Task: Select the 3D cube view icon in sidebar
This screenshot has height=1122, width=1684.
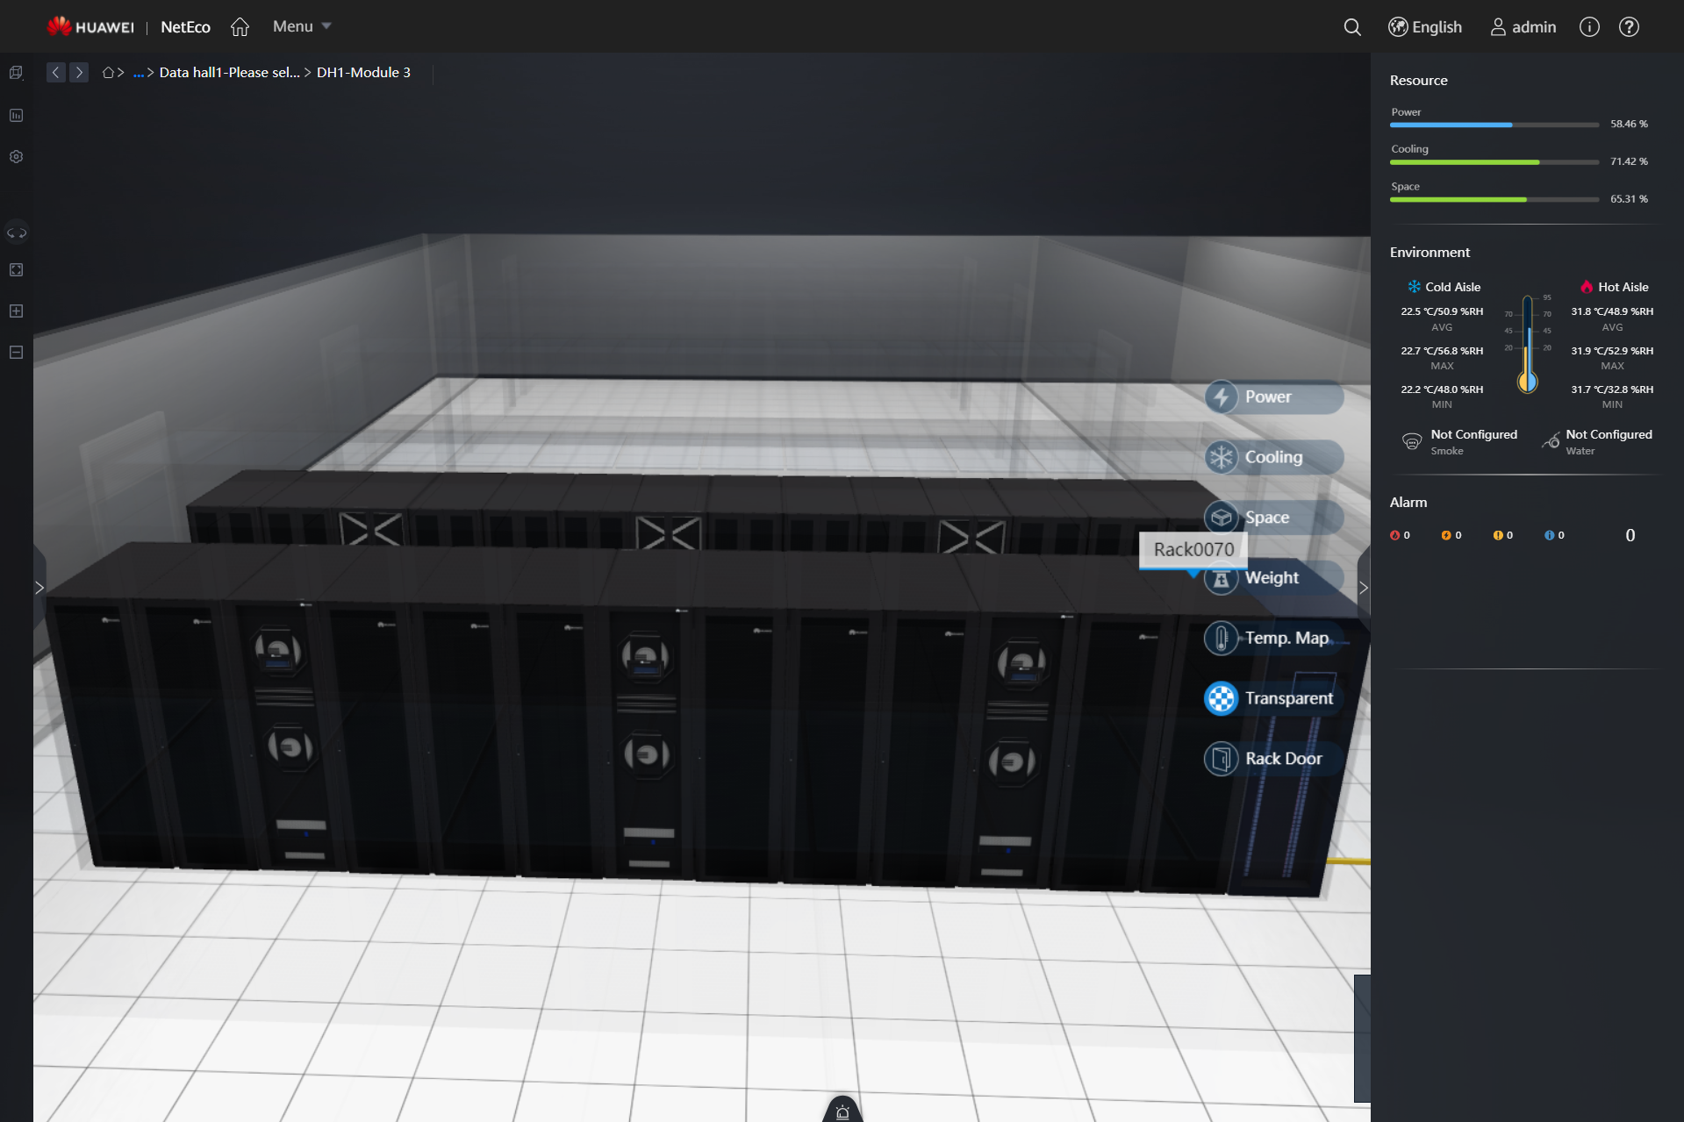Action: tap(16, 72)
